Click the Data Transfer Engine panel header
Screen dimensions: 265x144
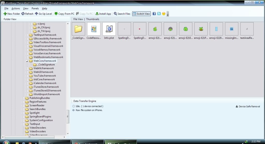[85, 101]
